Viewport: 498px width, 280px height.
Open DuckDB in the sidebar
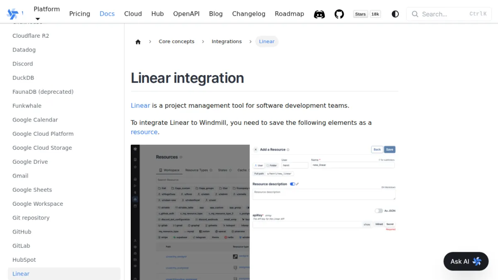click(23, 78)
